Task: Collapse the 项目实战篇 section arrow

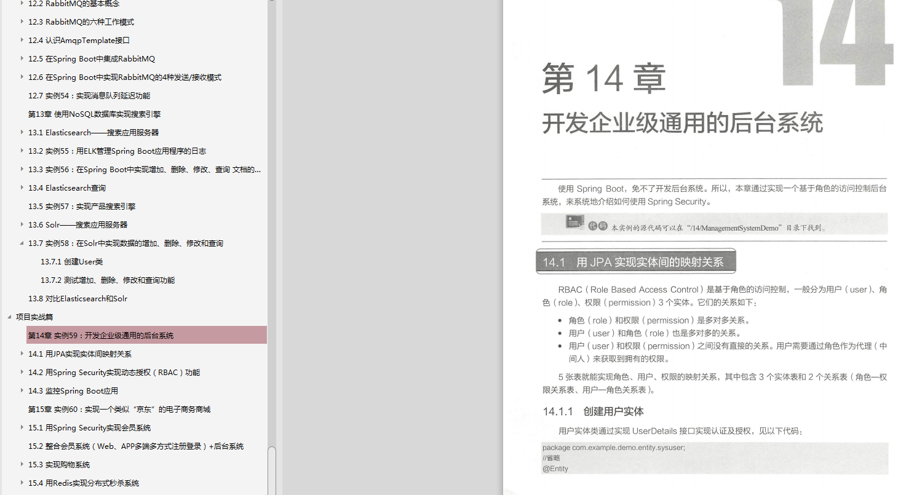Action: pos(9,317)
